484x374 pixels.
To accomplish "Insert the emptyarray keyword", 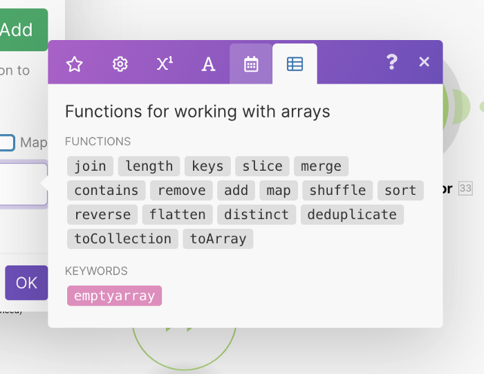I will coord(114,296).
